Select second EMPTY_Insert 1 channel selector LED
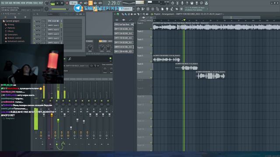Image resolution: width=280 pixels, height=157 pixels. 61,30
